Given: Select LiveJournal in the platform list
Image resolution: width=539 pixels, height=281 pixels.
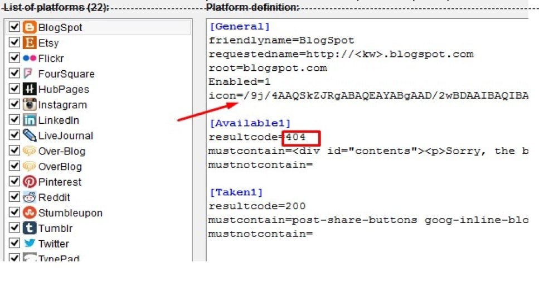Looking at the screenshot, I should [66, 136].
